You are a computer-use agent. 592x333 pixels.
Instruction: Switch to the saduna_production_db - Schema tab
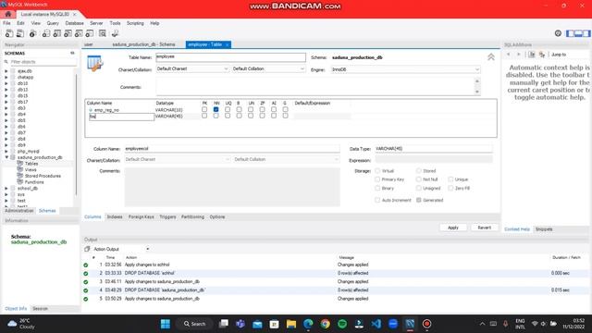[x=143, y=44]
